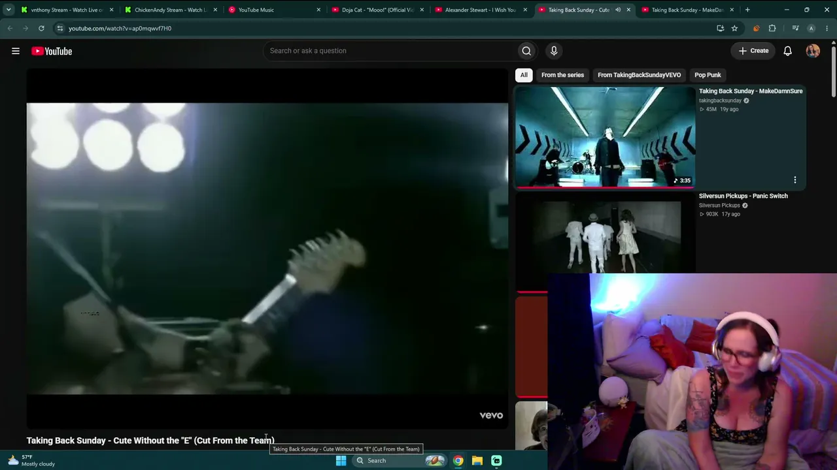Open the Windows Start menu
837x470 pixels.
341,460
